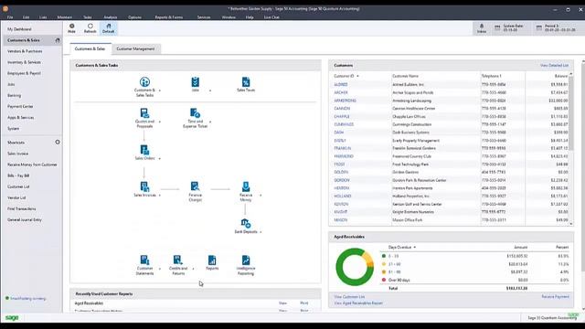Open Inventory & Services navigation page
Image resolution: width=585 pixels, height=329 pixels.
24,62
